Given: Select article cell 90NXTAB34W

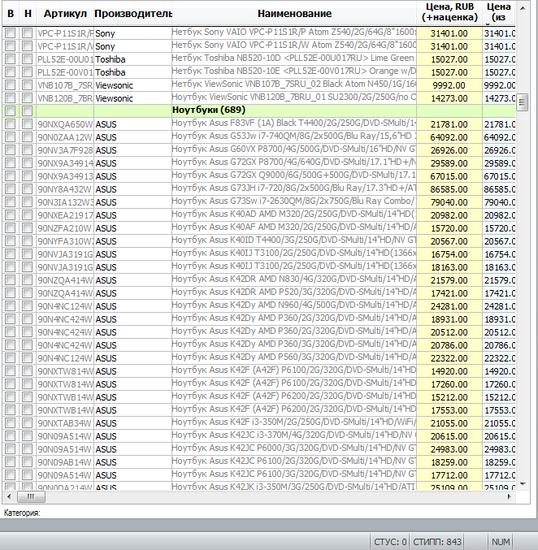Looking at the screenshot, I should [65, 423].
